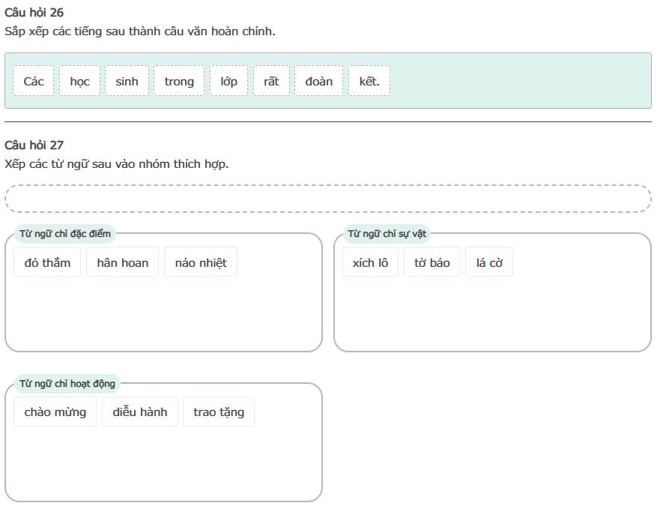Click the 'Từ ngữ chỉ sự vật' group label
This screenshot has height=512, width=657.
tap(387, 234)
